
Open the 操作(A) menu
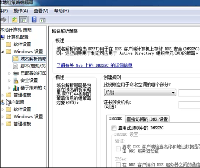[x=21, y=11]
